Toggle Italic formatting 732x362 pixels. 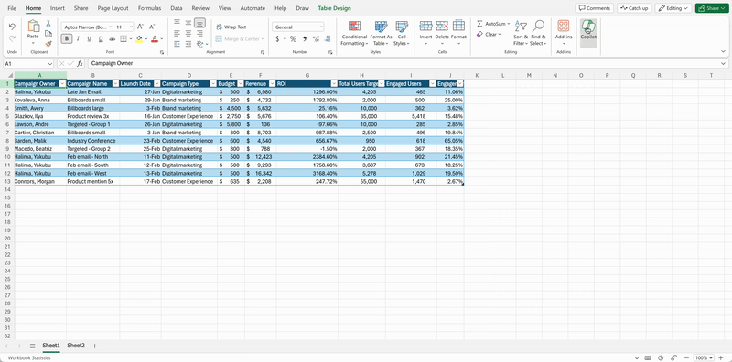click(78, 38)
